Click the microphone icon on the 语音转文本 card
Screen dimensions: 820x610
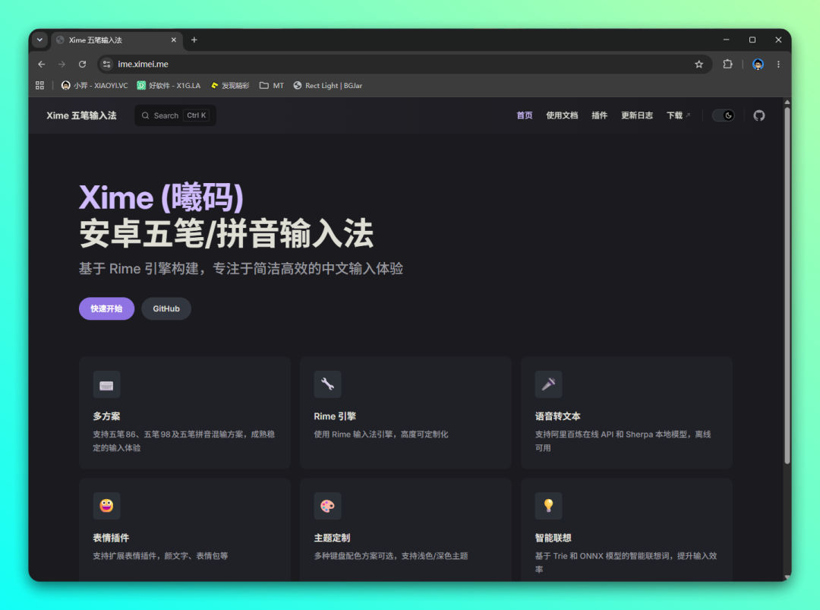(x=548, y=384)
